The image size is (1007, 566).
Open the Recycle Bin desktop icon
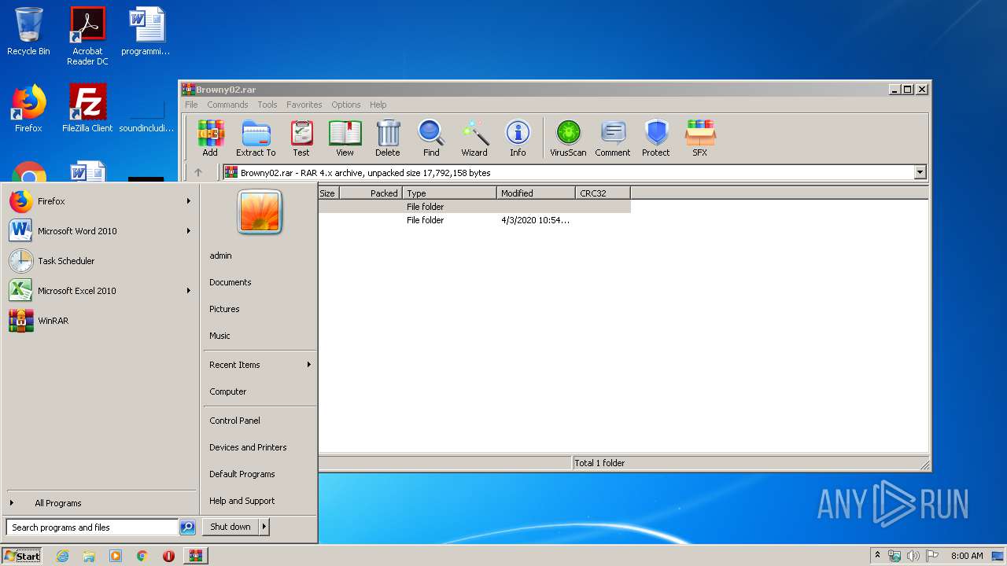point(28,31)
